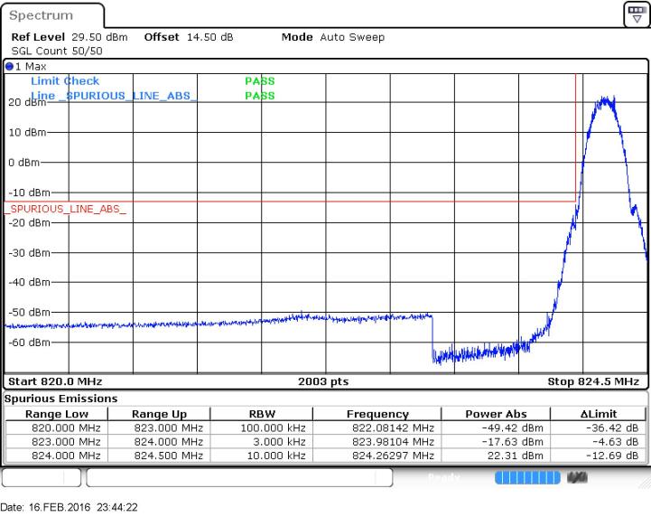Click the ΔLimit column header

point(599,414)
